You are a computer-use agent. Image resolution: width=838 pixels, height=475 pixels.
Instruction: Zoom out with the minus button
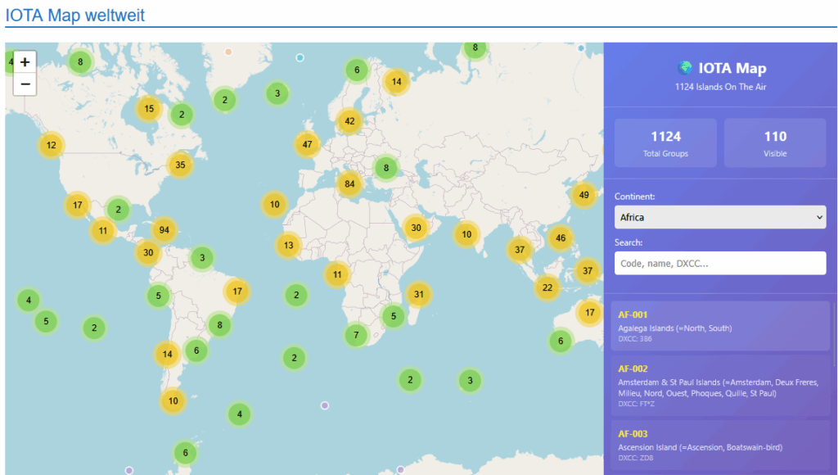[x=25, y=84]
